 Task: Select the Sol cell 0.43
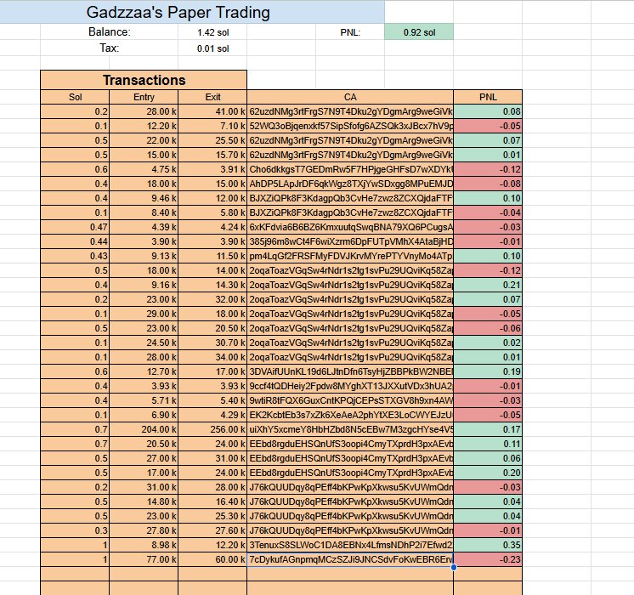[x=75, y=256]
